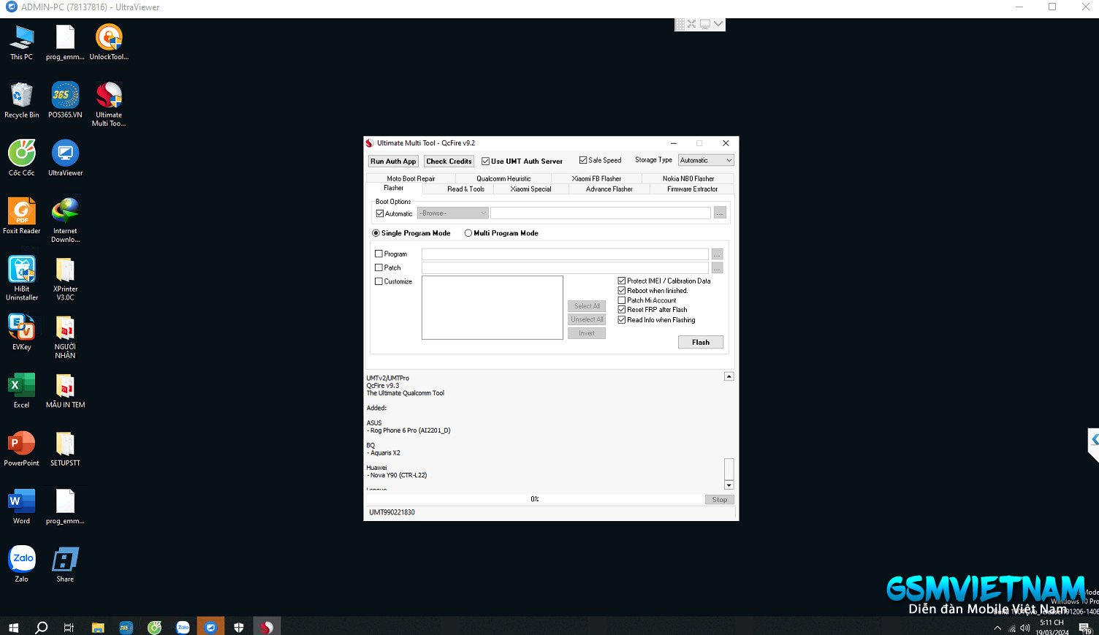Screen dimensions: 1099x635
Task: Open Foxit Reader shortcut
Action: tap(22, 216)
